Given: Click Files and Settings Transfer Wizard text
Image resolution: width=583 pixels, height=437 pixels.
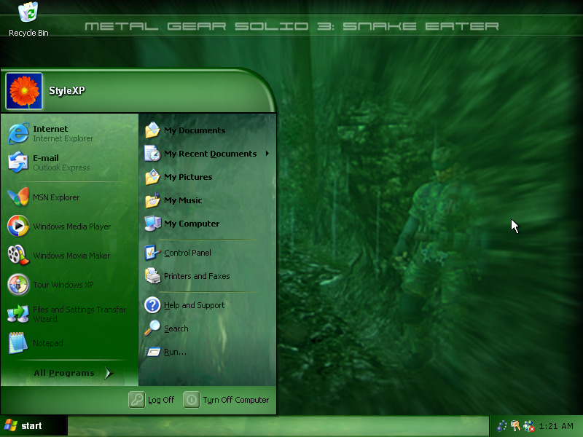Looking at the screenshot, I should pos(79,314).
